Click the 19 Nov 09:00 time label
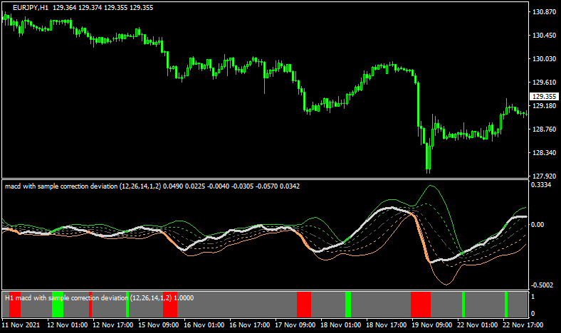Viewport: 561px width, 333px height. pos(431,325)
